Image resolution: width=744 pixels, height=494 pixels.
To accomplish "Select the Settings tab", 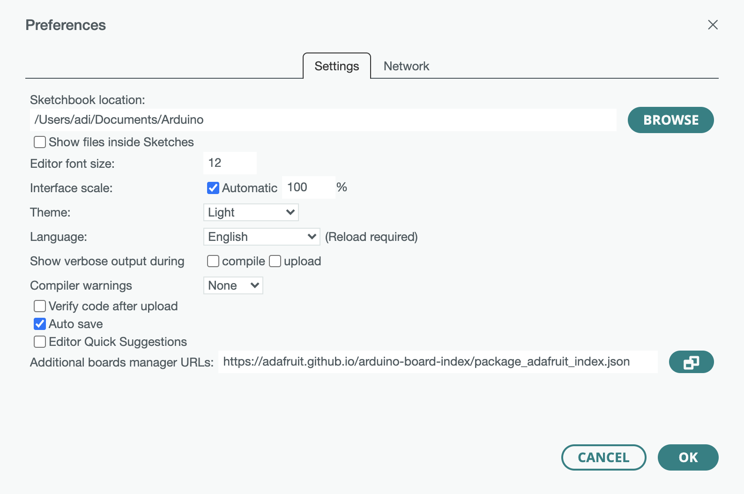I will click(x=337, y=66).
